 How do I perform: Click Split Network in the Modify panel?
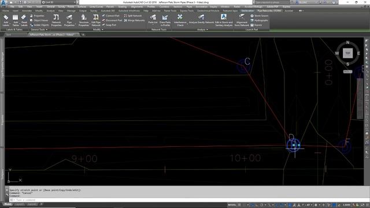[133, 16]
